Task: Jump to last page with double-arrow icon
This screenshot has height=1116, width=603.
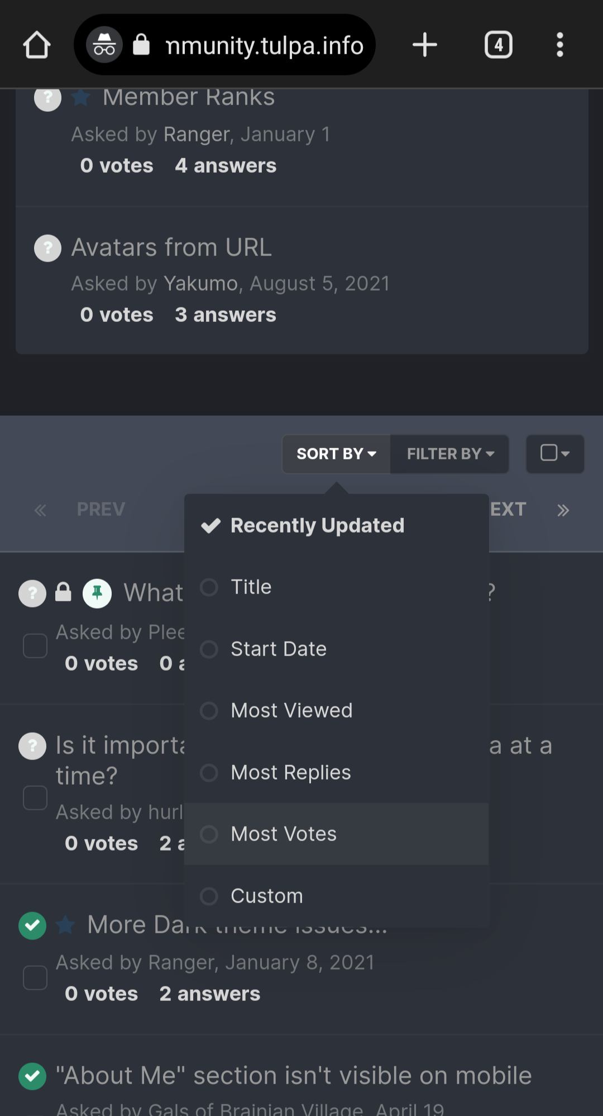Action: (563, 510)
